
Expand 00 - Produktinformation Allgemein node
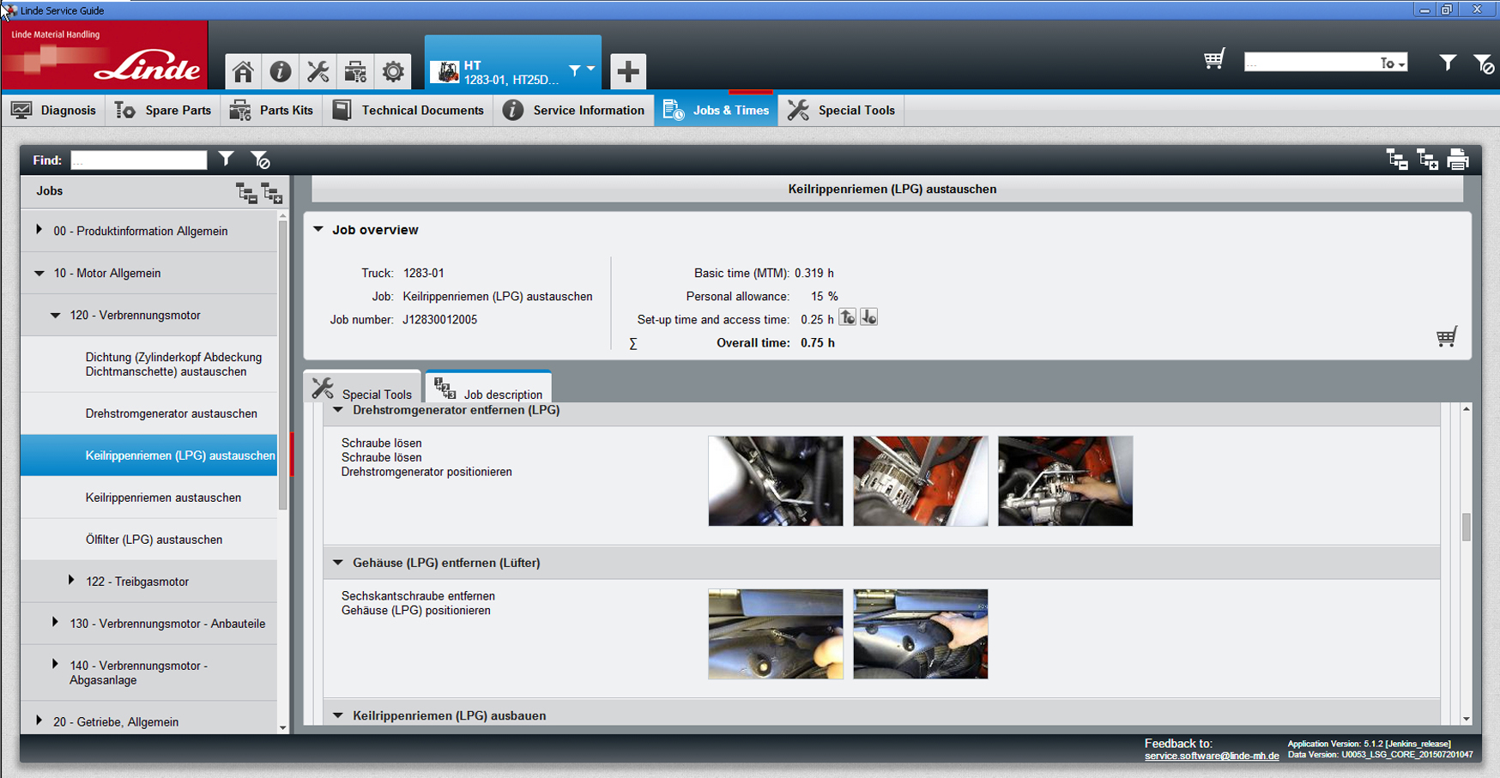(39, 230)
